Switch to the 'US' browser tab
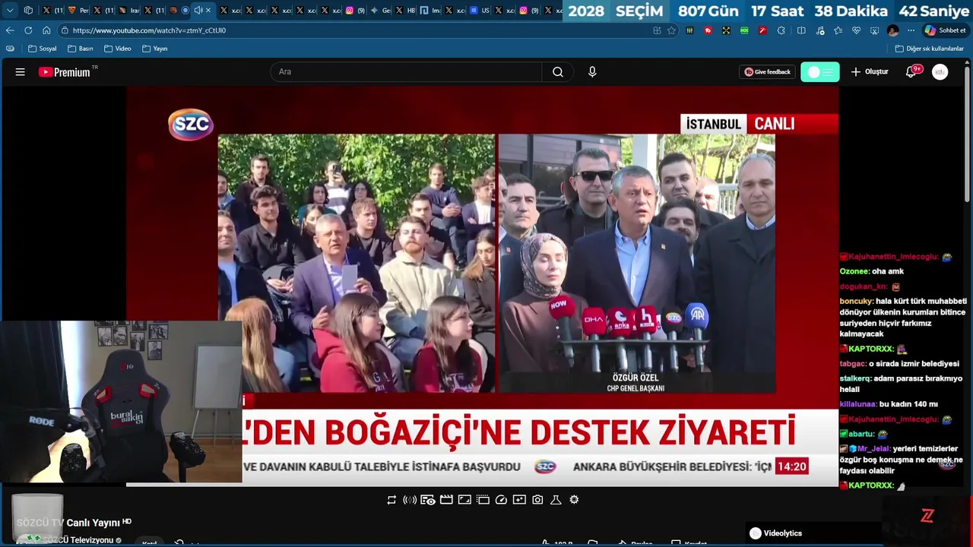 pyautogui.click(x=480, y=10)
